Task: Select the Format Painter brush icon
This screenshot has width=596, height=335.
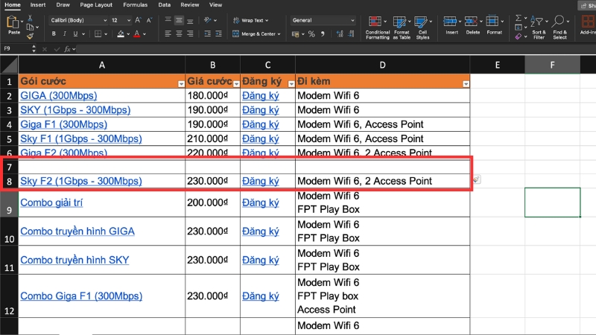Action: [31, 35]
